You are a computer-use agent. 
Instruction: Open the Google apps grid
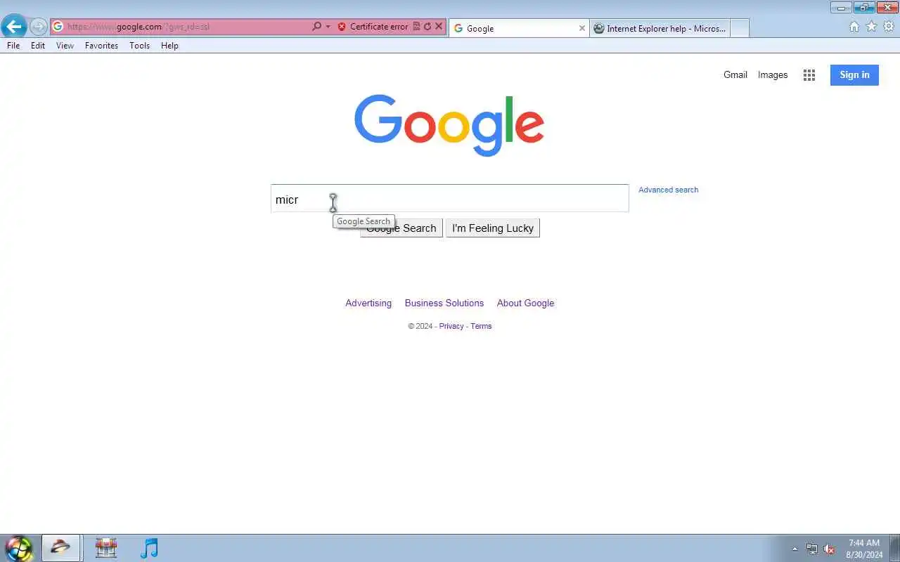pyautogui.click(x=809, y=75)
